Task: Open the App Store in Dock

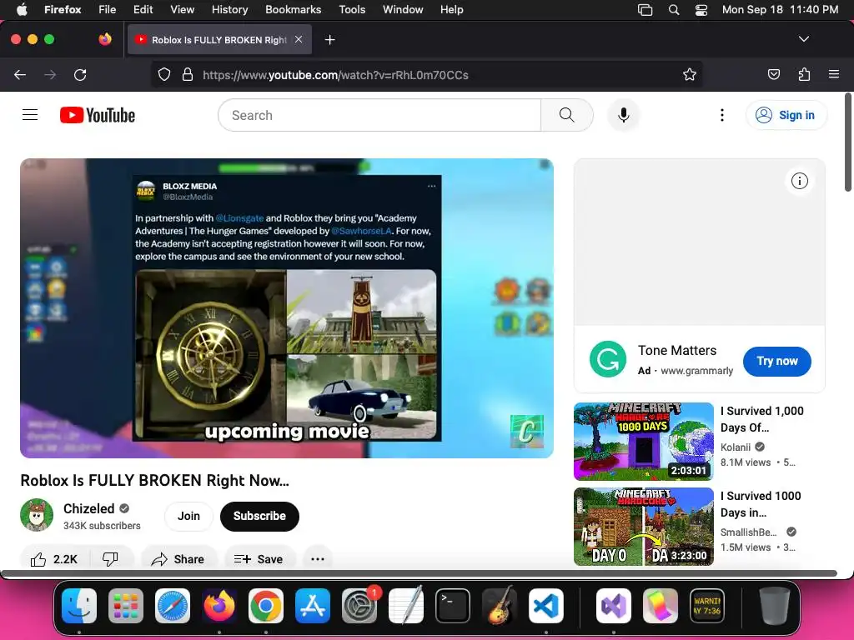Action: pos(313,606)
